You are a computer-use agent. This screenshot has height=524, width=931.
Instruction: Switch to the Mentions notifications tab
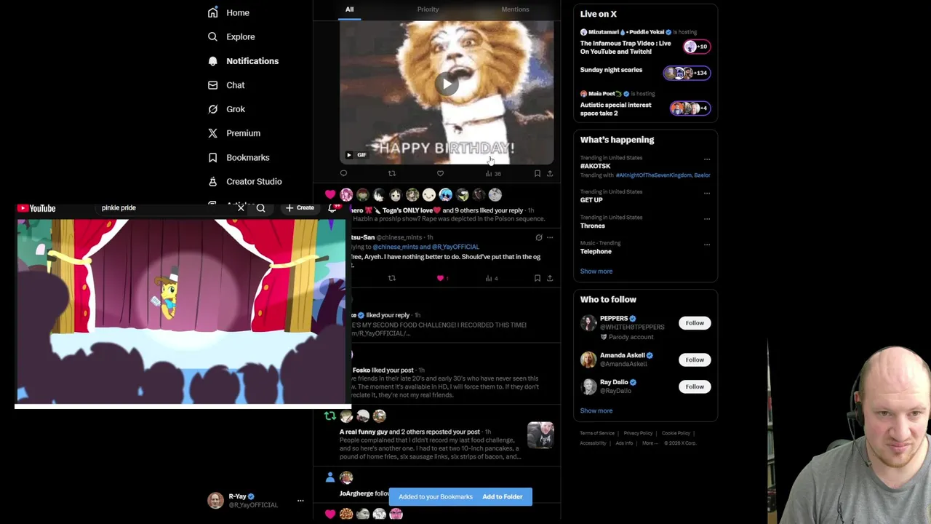click(515, 9)
